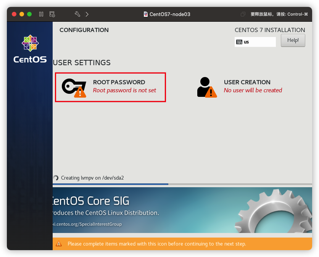
Task: Click the centos.org SpecialInterestGroup link text
Action: (x=87, y=224)
